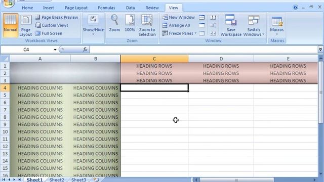Click View Side by Side icon

213,17
